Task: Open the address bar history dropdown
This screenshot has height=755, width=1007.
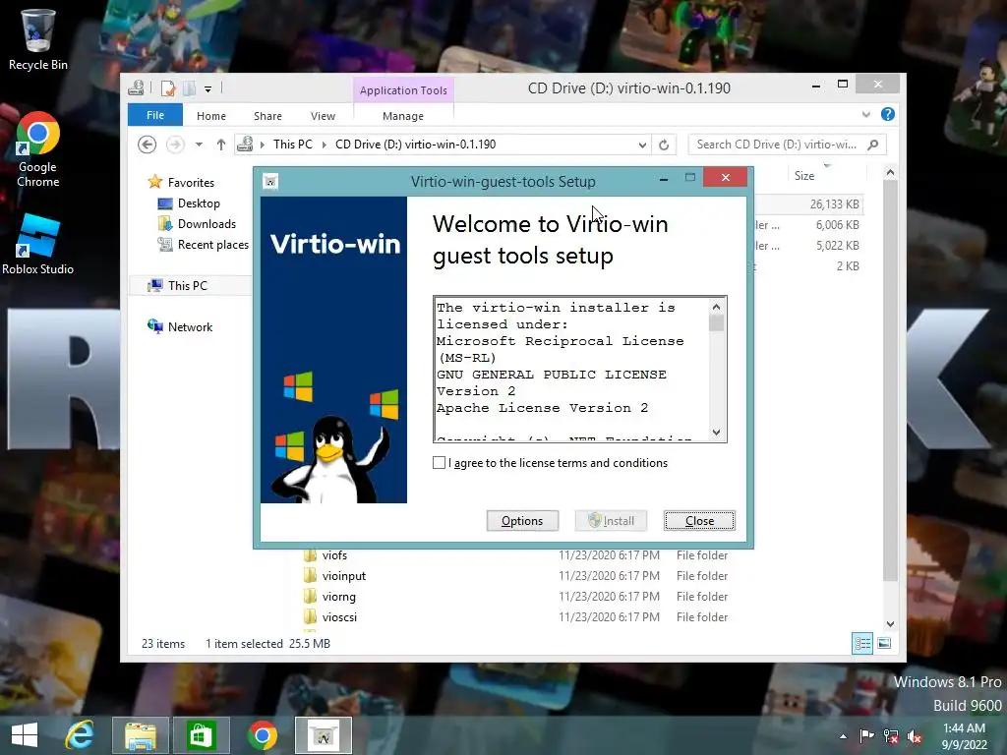Action: point(641,145)
